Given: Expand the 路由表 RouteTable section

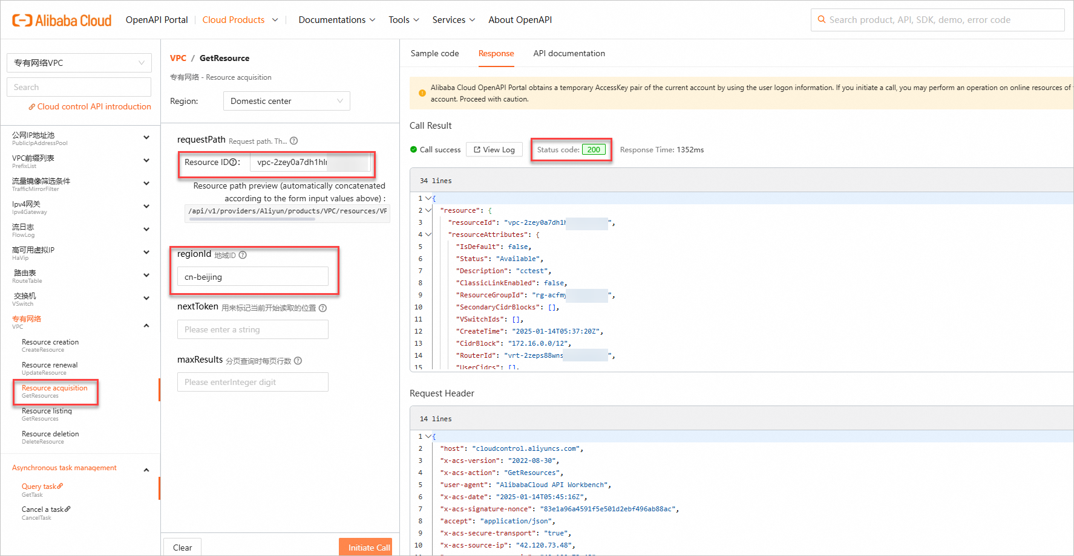Looking at the screenshot, I should click(x=146, y=275).
